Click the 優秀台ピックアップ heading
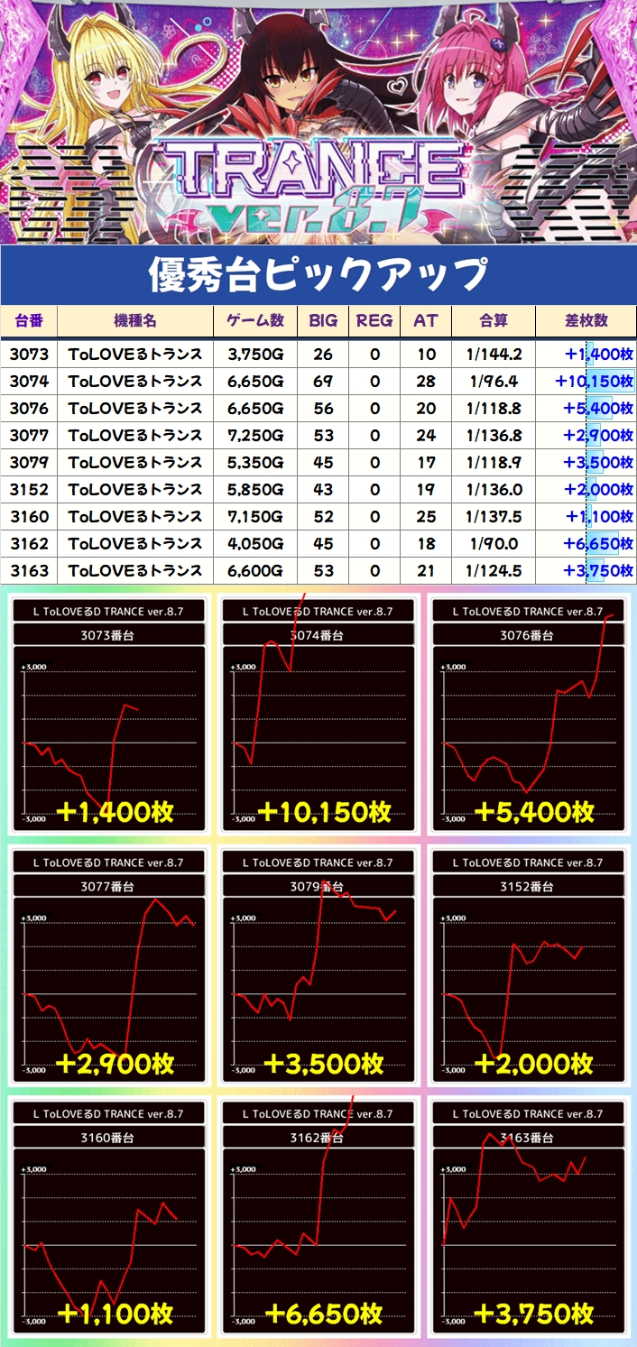Viewport: 637px width, 1347px height. click(x=318, y=274)
